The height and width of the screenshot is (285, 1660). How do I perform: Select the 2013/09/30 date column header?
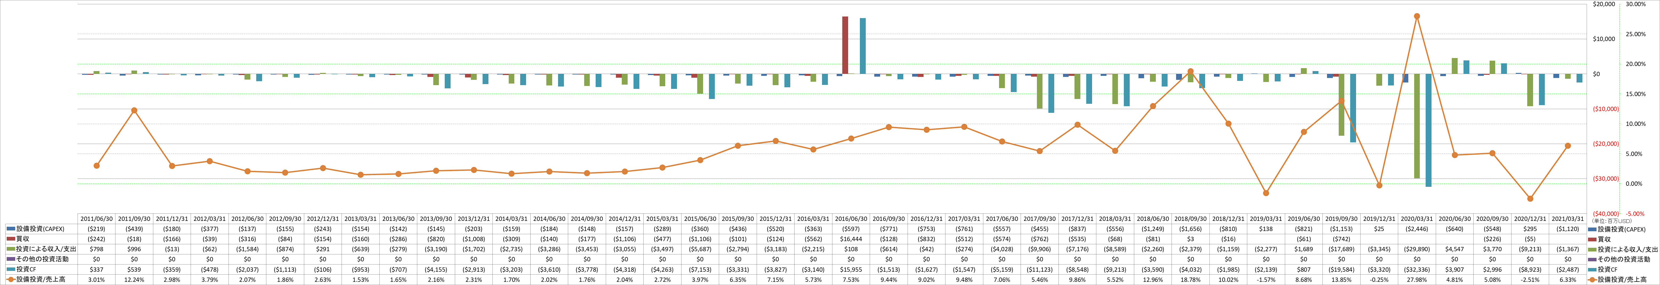pyautogui.click(x=436, y=219)
